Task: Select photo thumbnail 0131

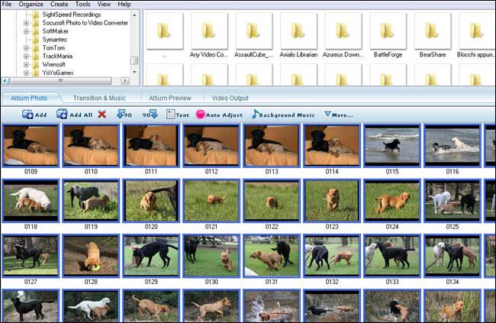Action: (x=272, y=256)
